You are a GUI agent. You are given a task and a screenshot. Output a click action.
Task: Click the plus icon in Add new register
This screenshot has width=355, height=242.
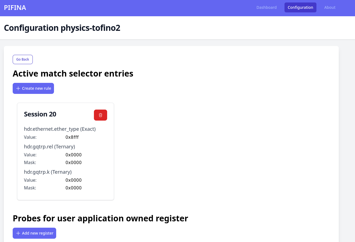(x=18, y=233)
